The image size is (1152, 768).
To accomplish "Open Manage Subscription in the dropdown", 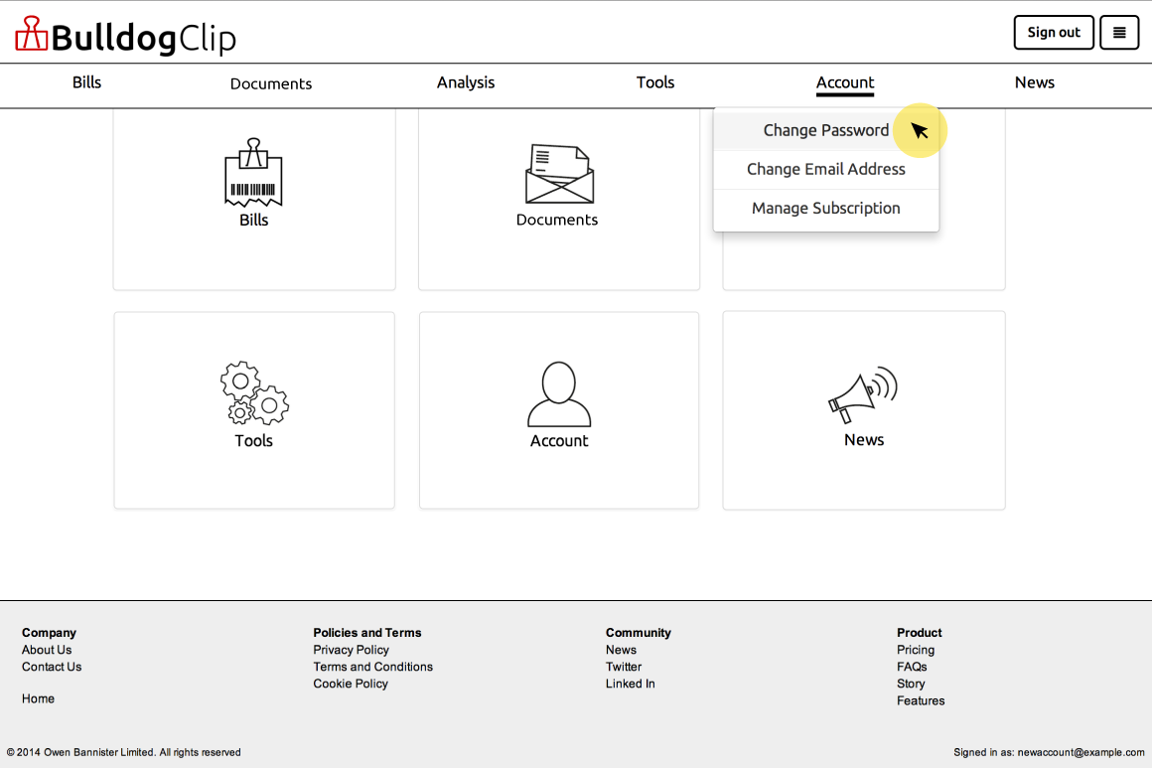I will [x=825, y=208].
